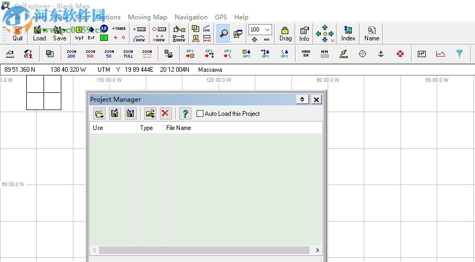The width and height of the screenshot is (475, 262).
Task: Click the up arrow pan control
Action: click(325, 28)
